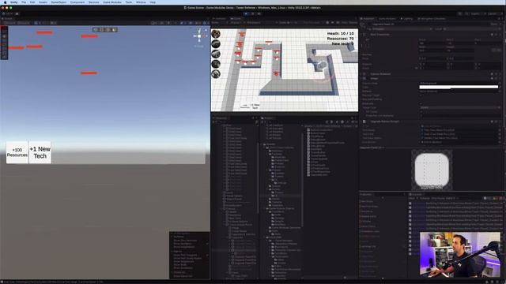
Task: Click the Scene view orientation gizmo
Action: click(199, 36)
